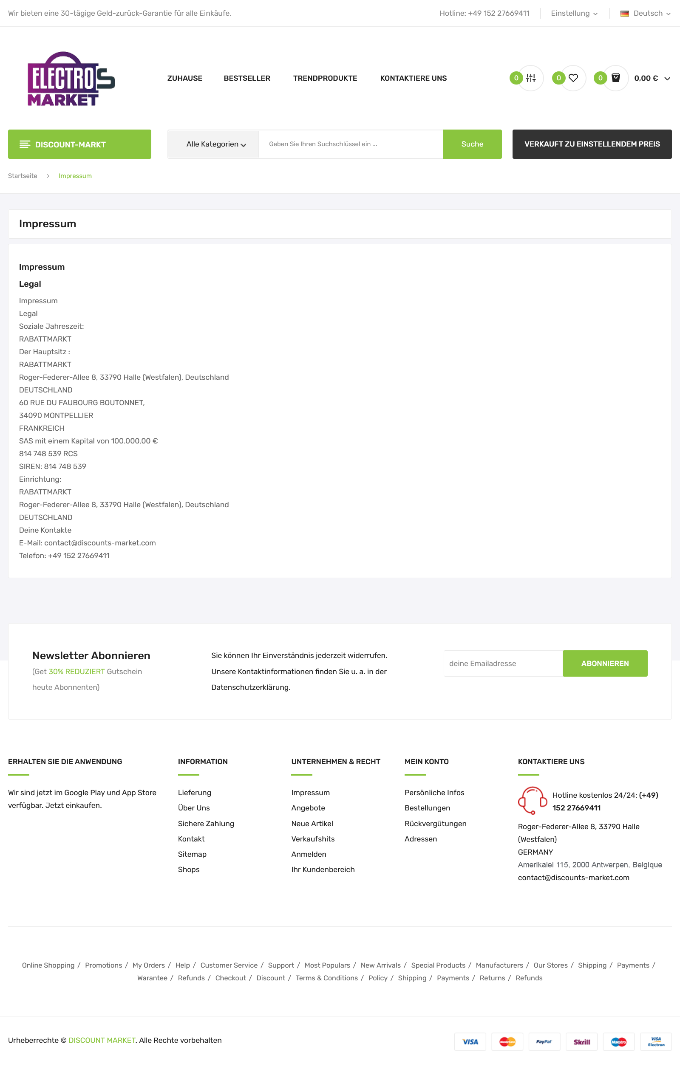This screenshot has height=1067, width=680.
Task: Click the green Suche button
Action: [x=472, y=144]
